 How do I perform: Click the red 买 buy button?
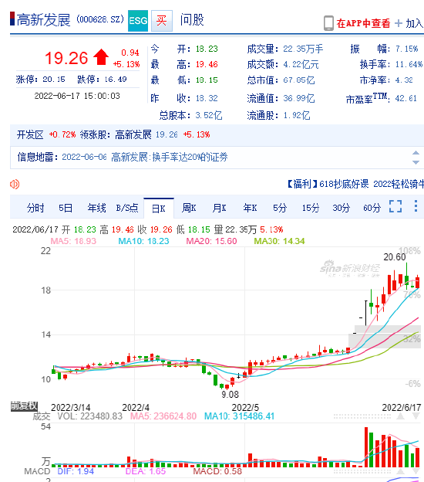pos(162,21)
